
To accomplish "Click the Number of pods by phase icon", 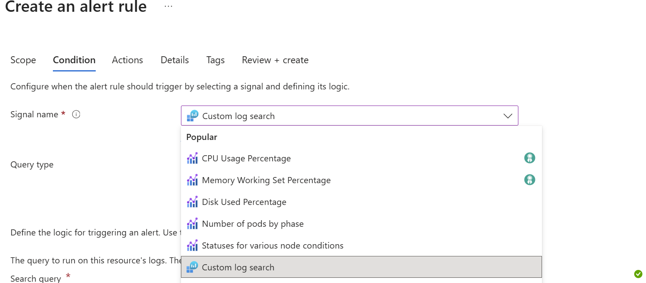I will [192, 223].
